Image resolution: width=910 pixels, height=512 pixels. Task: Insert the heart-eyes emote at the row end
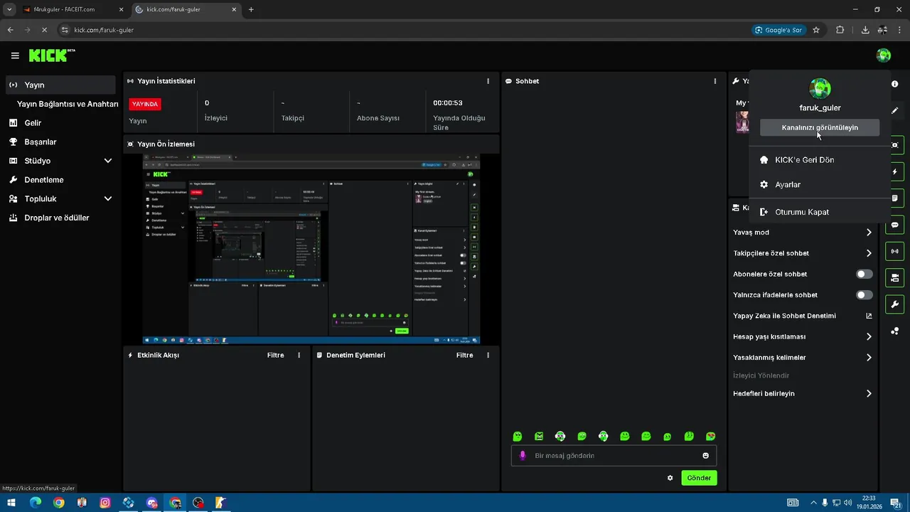[710, 436]
